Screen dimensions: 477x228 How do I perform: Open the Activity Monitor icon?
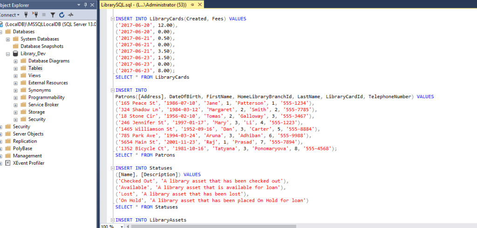tap(70, 15)
